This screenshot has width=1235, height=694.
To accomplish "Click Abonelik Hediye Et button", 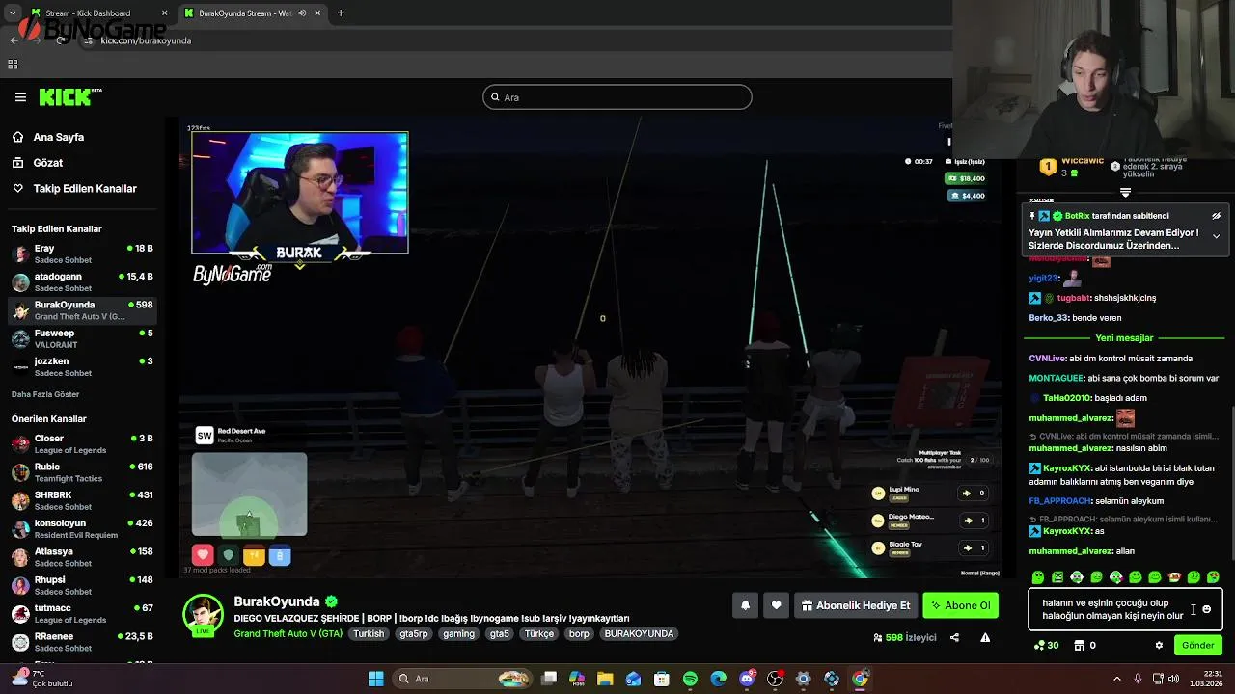I will coord(855,605).
